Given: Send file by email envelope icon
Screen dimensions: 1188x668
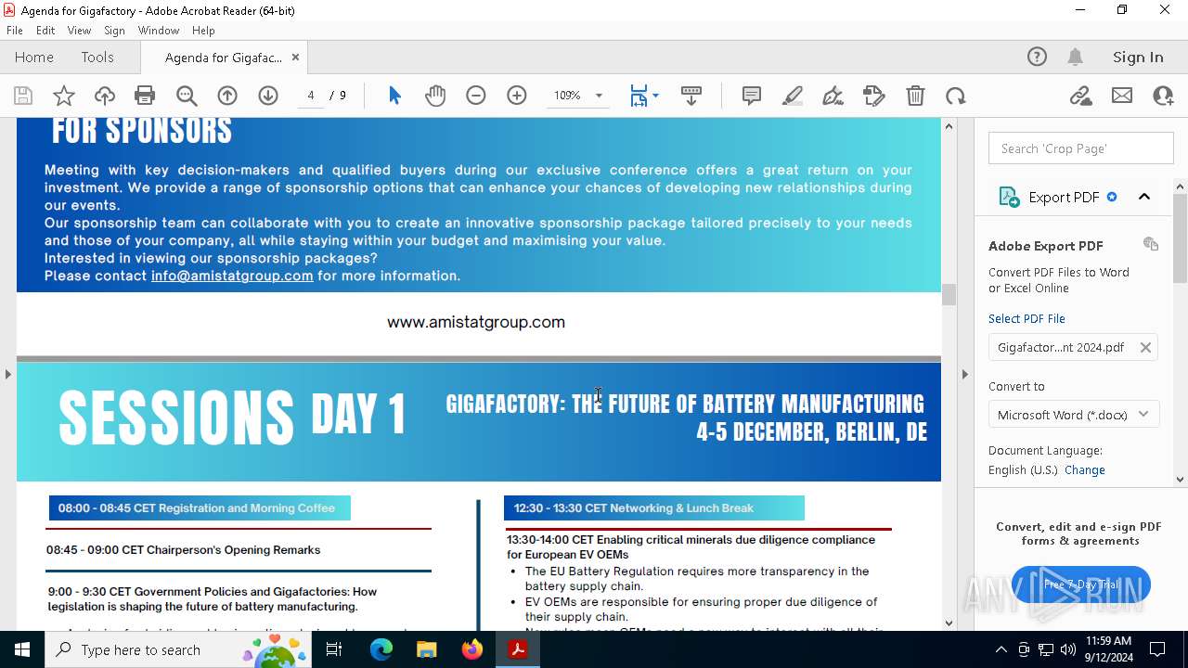Looking at the screenshot, I should 1122,96.
